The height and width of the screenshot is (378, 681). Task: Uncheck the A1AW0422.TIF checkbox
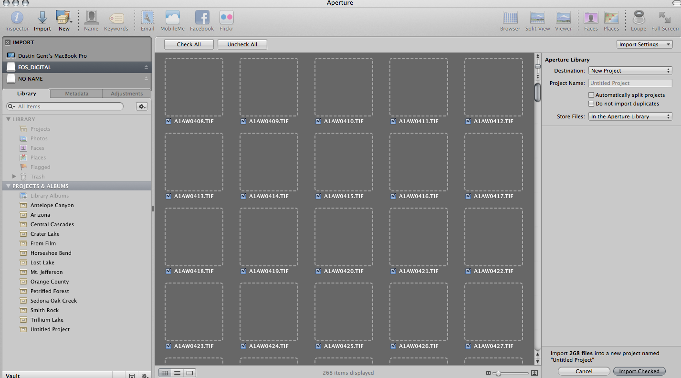[x=468, y=271]
